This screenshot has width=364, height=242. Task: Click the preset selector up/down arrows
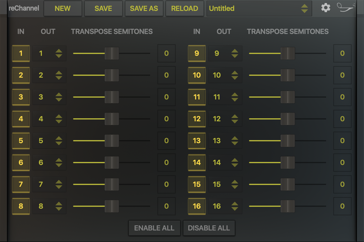[x=305, y=8]
